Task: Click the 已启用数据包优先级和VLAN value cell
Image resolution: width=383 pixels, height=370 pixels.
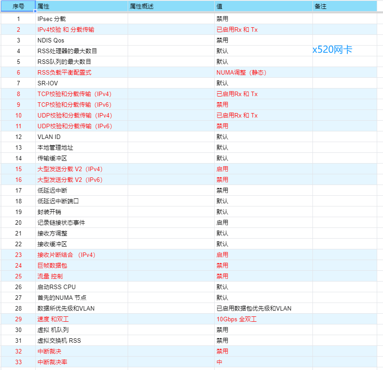Action: [x=263, y=308]
